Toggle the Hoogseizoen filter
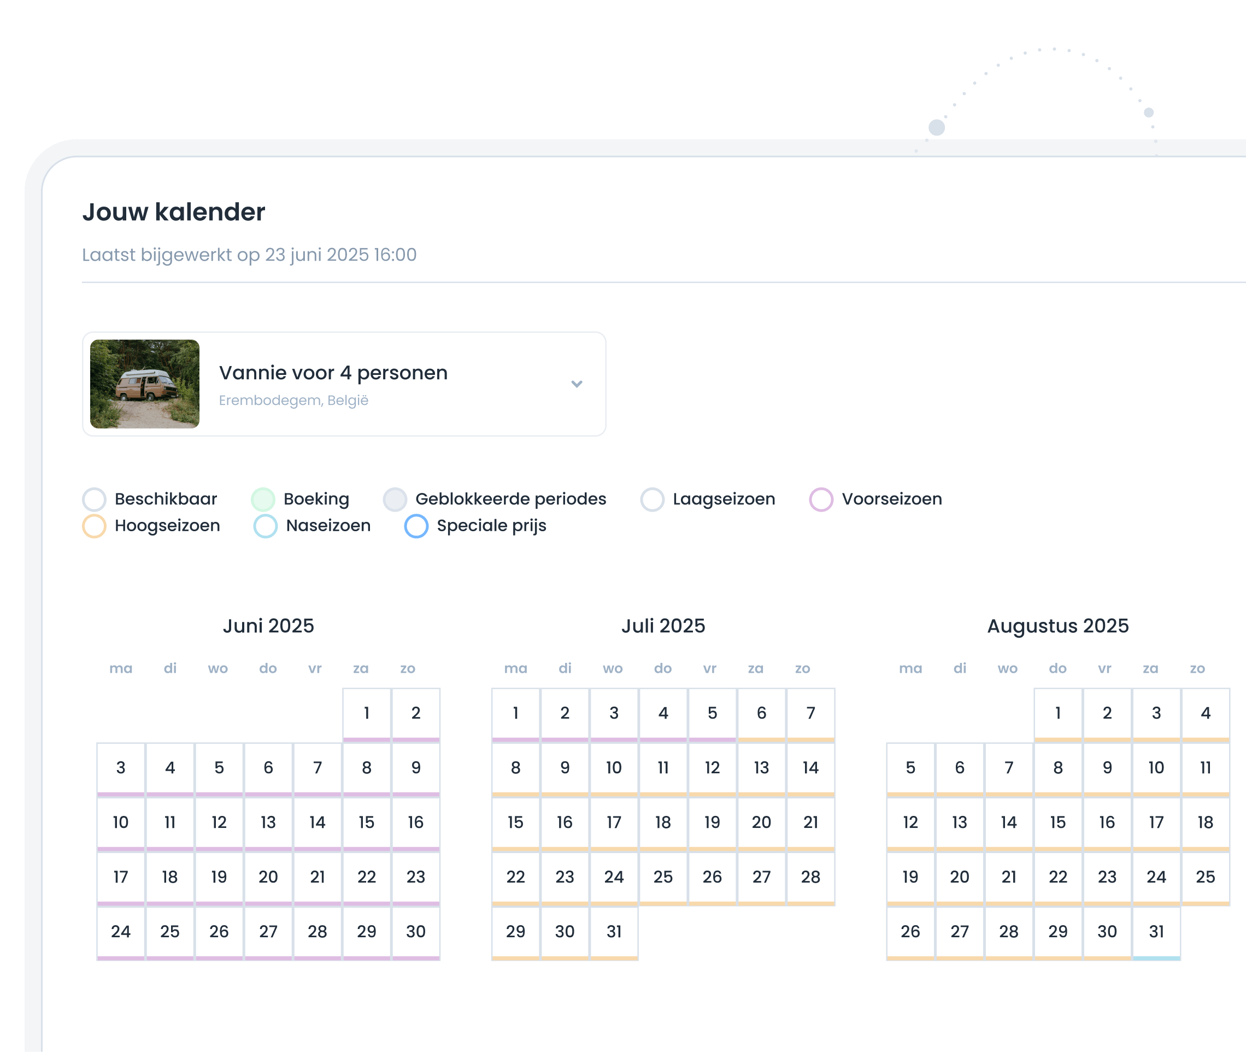 tap(94, 525)
